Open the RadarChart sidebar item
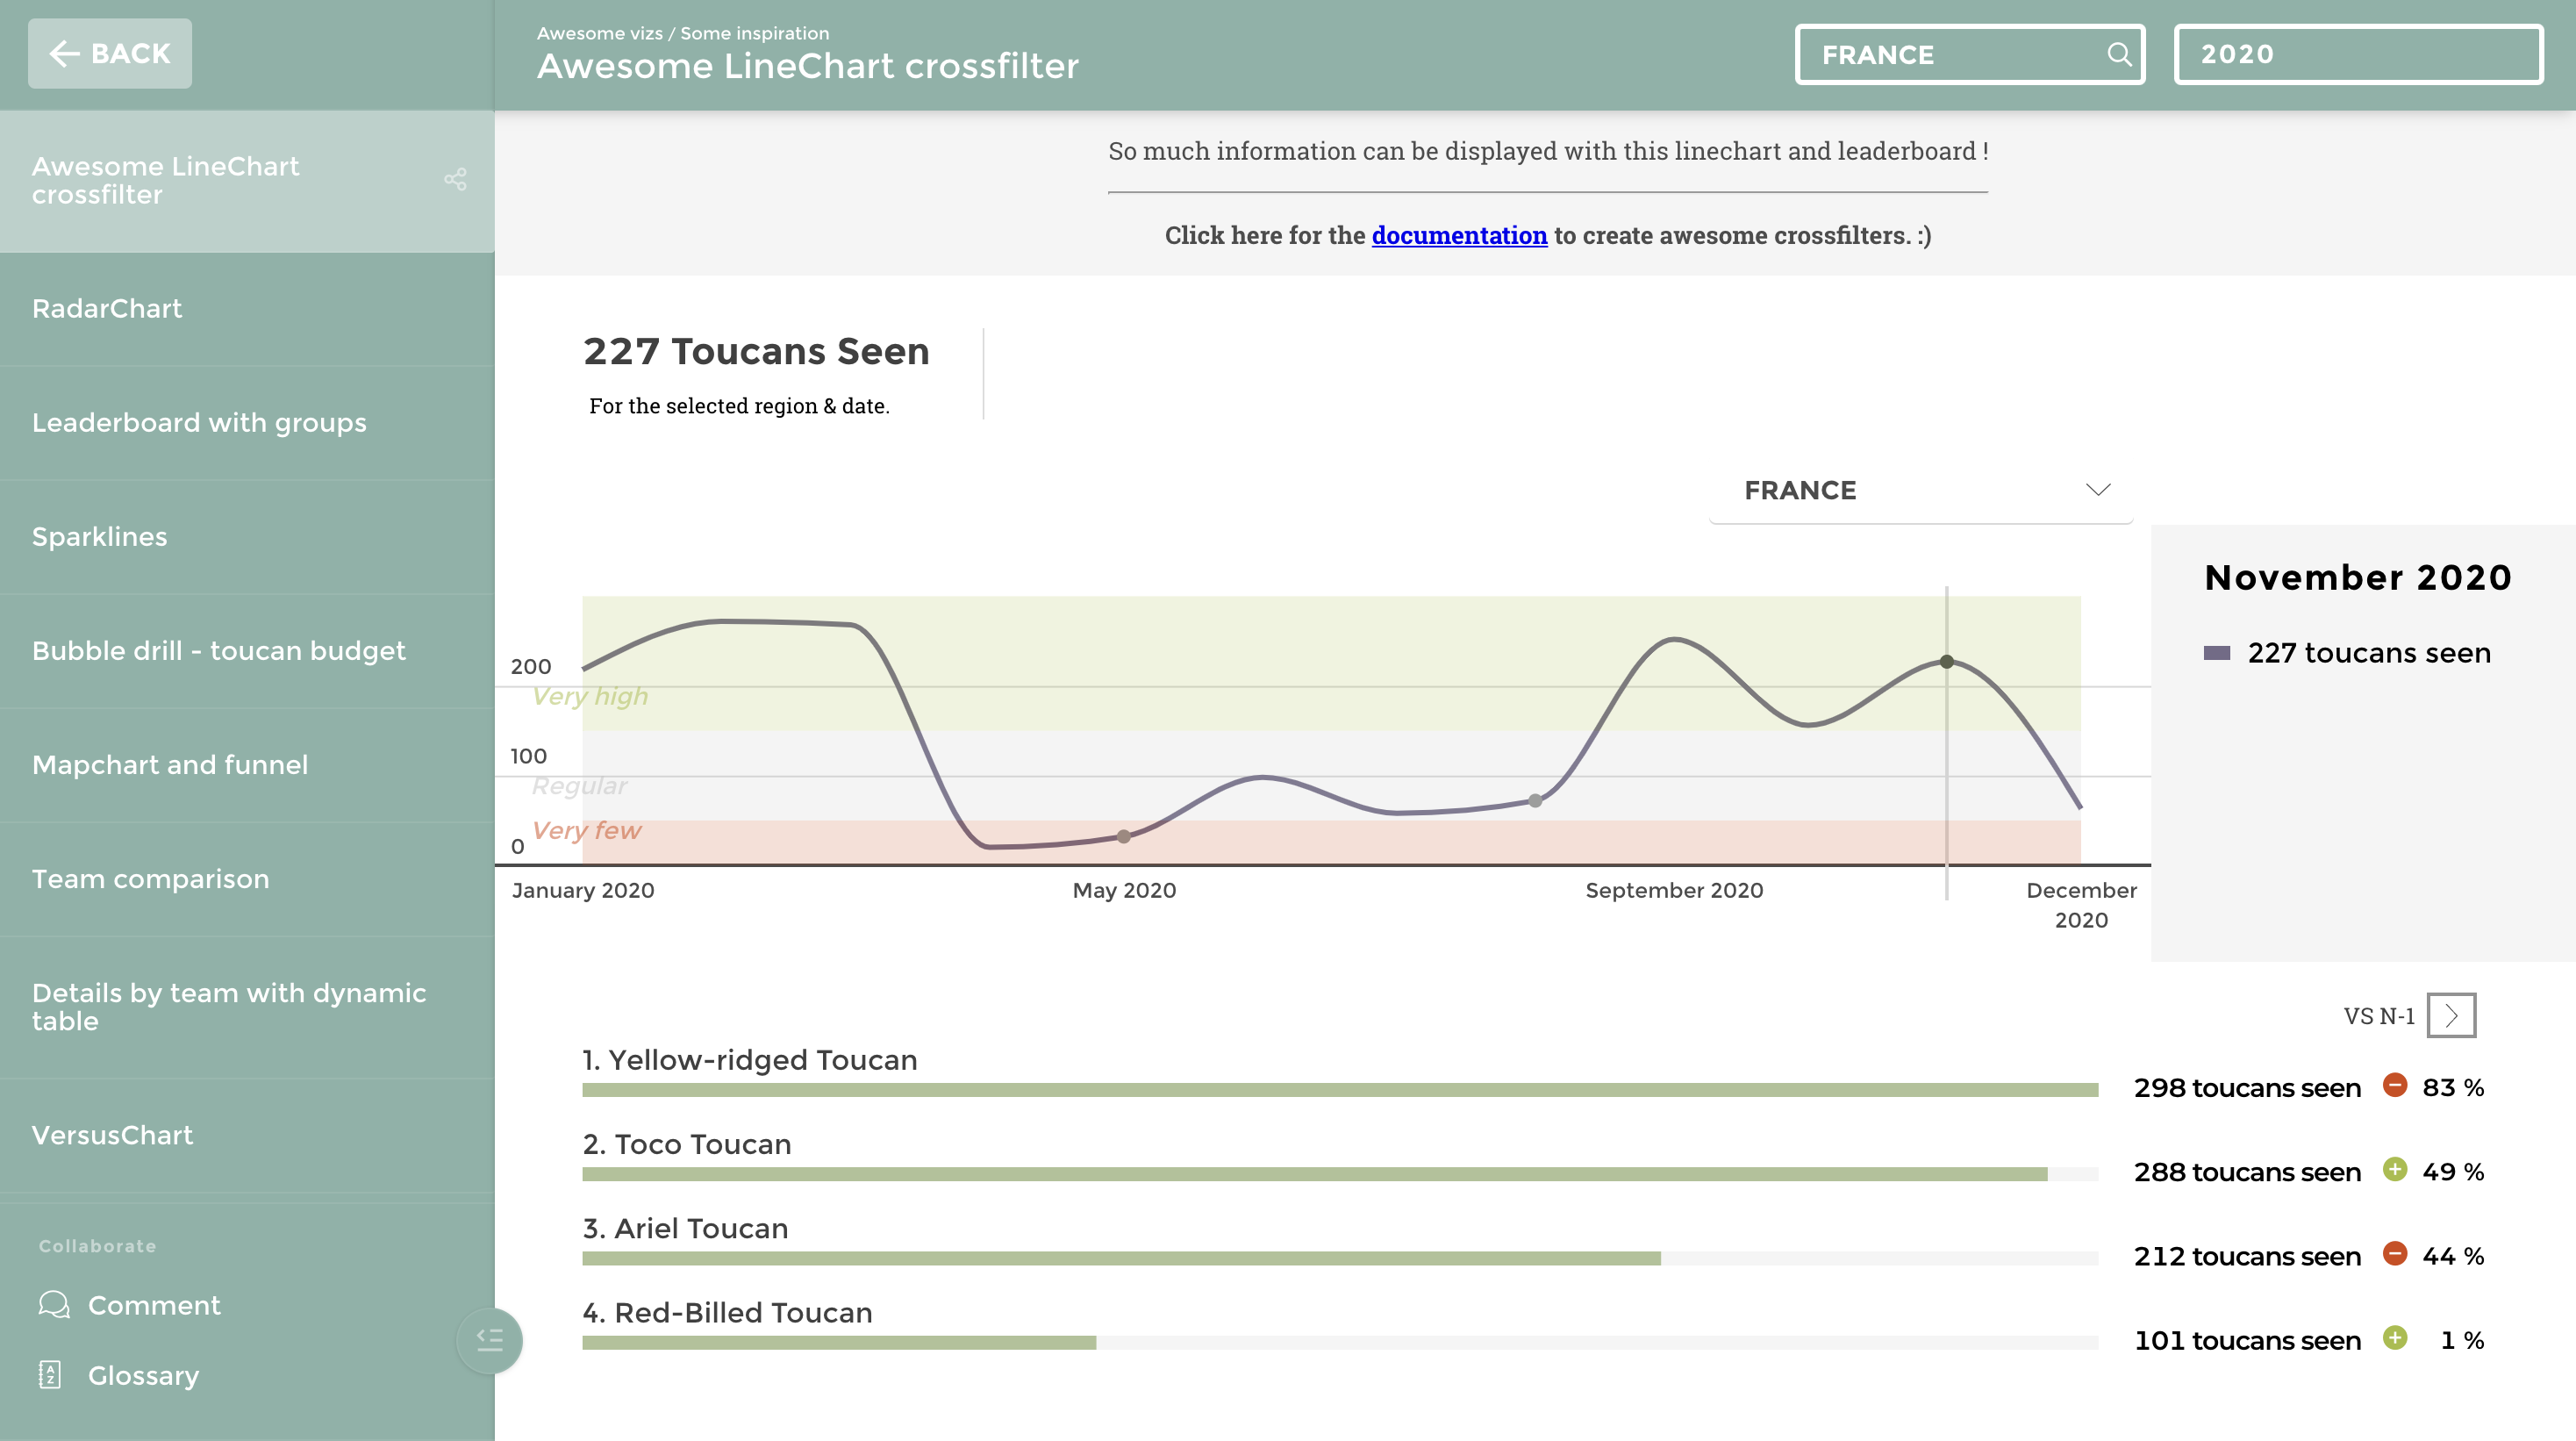Image resolution: width=2576 pixels, height=1441 pixels. [x=107, y=309]
